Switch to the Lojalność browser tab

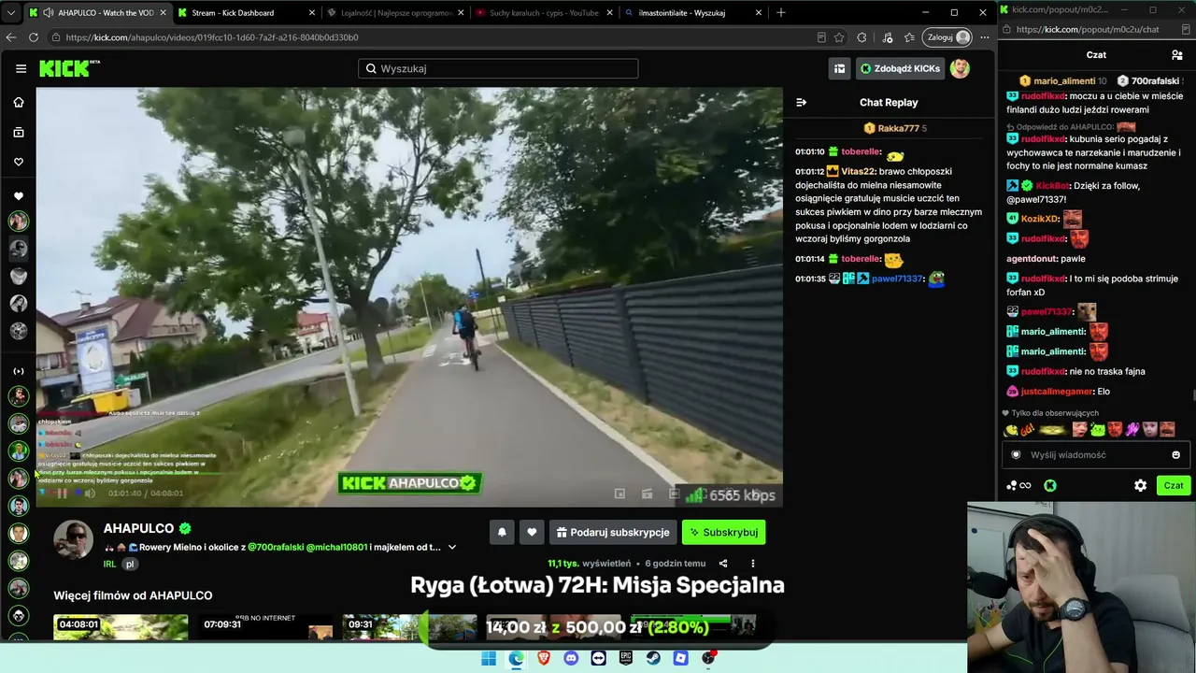pos(393,13)
